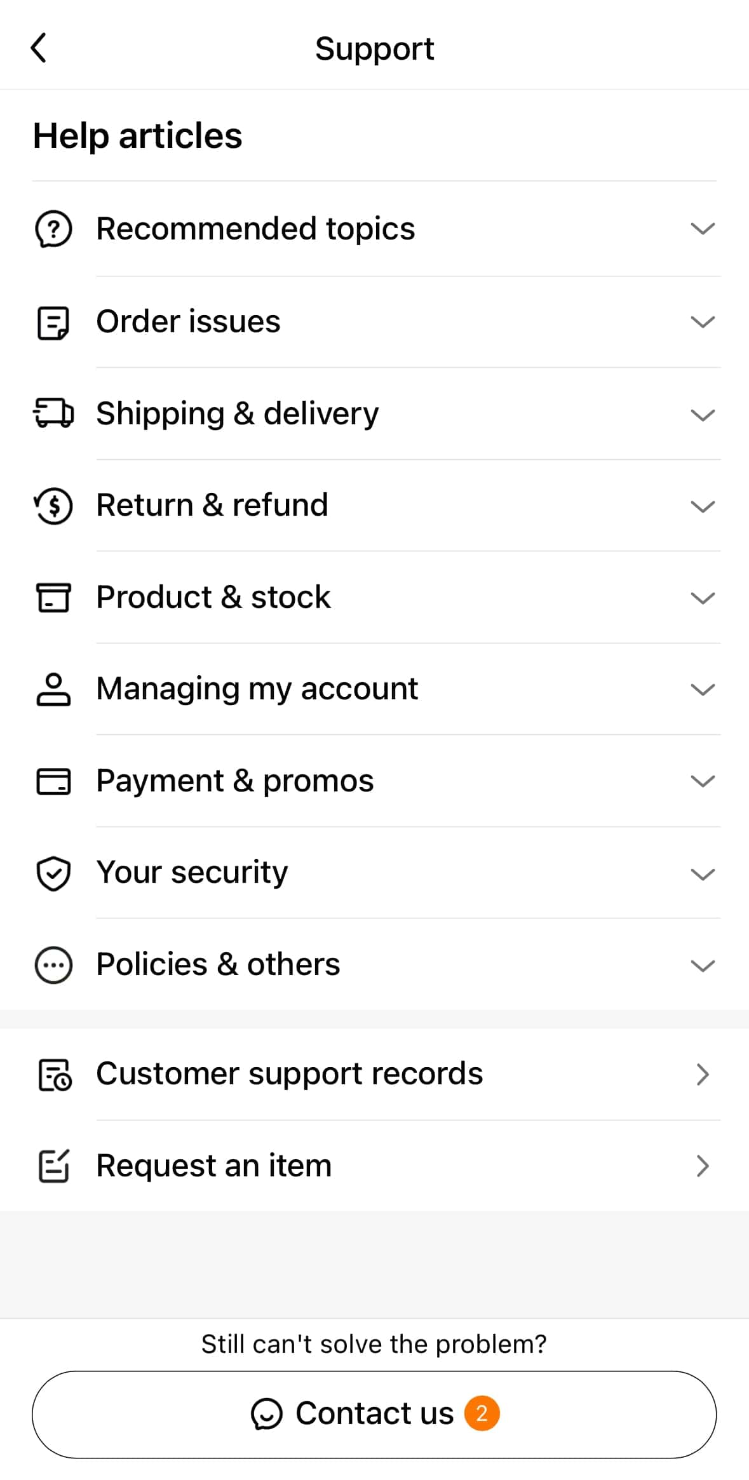Tap the Shipping & delivery truck icon

(x=53, y=414)
